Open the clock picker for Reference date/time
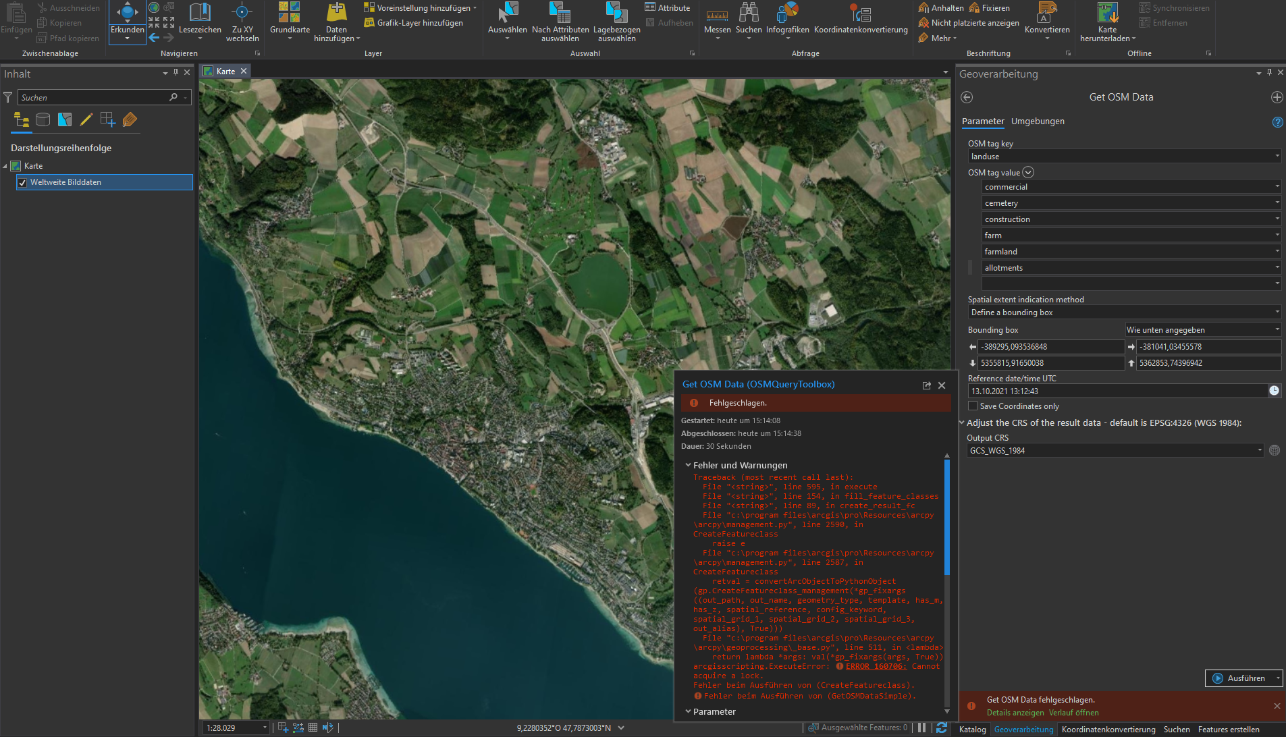The height and width of the screenshot is (737, 1286). (x=1273, y=391)
